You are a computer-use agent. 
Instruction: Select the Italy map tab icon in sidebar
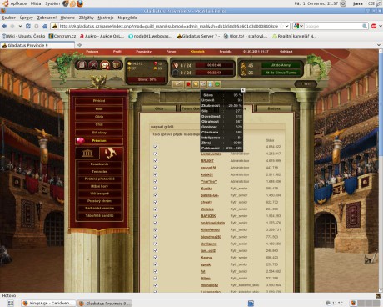111,153
